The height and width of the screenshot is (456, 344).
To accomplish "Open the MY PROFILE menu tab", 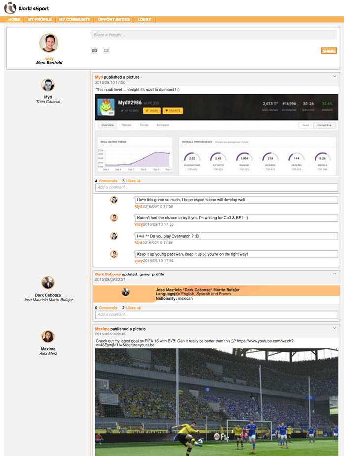I will tap(39, 19).
